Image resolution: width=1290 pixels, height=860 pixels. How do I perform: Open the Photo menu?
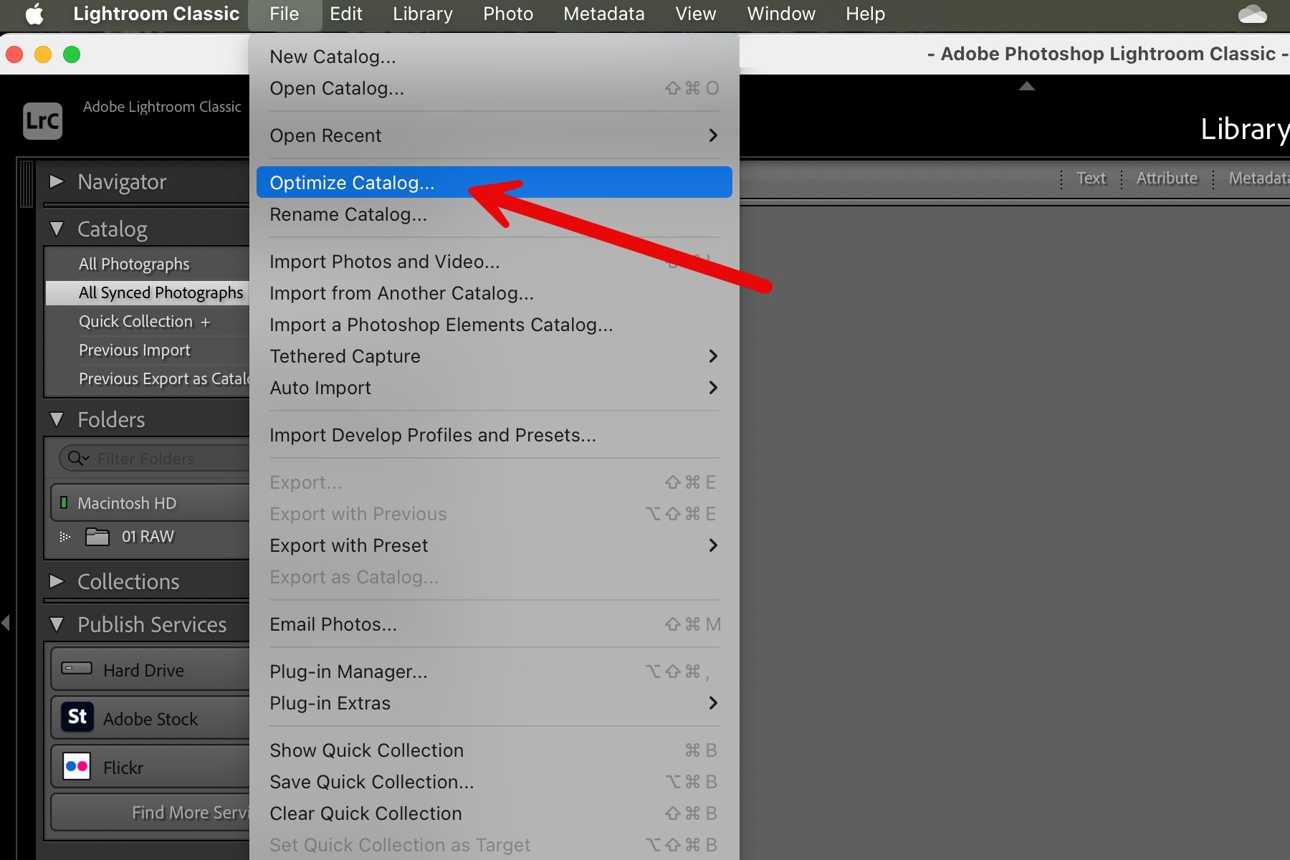point(508,14)
